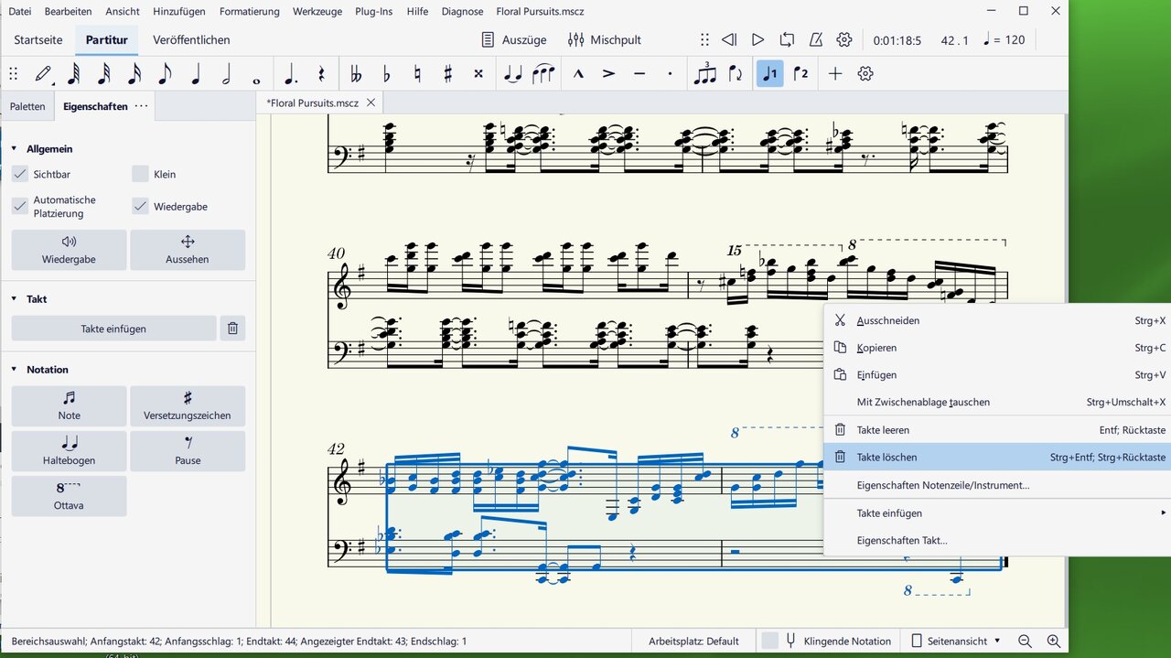Toggle the Automatische Platzierung checkbox
This screenshot has width=1171, height=658.
pos(20,207)
